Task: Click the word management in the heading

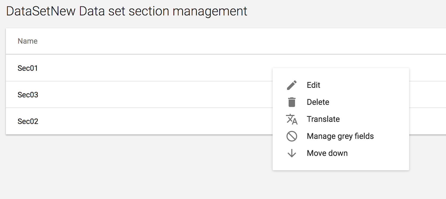Action: click(x=210, y=11)
